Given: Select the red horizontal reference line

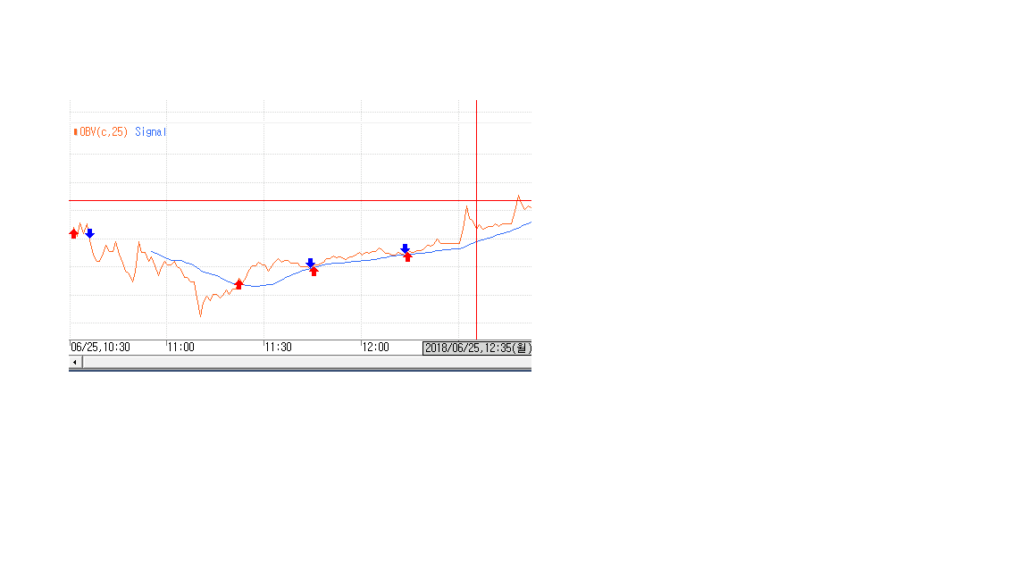Looking at the screenshot, I should coord(268,201).
